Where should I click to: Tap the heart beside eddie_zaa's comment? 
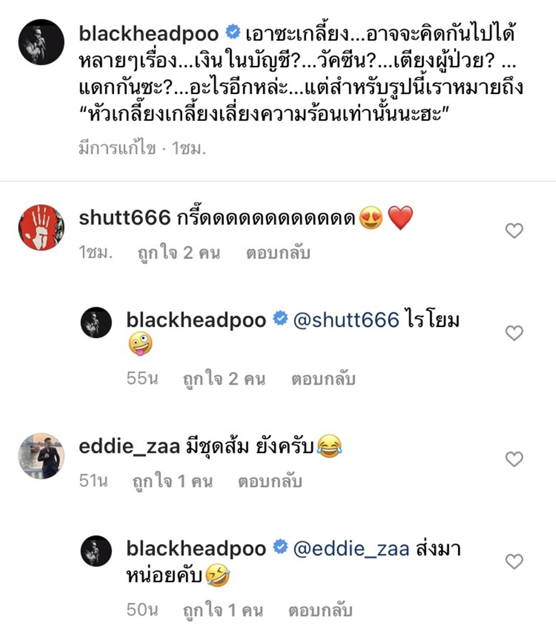point(514,459)
